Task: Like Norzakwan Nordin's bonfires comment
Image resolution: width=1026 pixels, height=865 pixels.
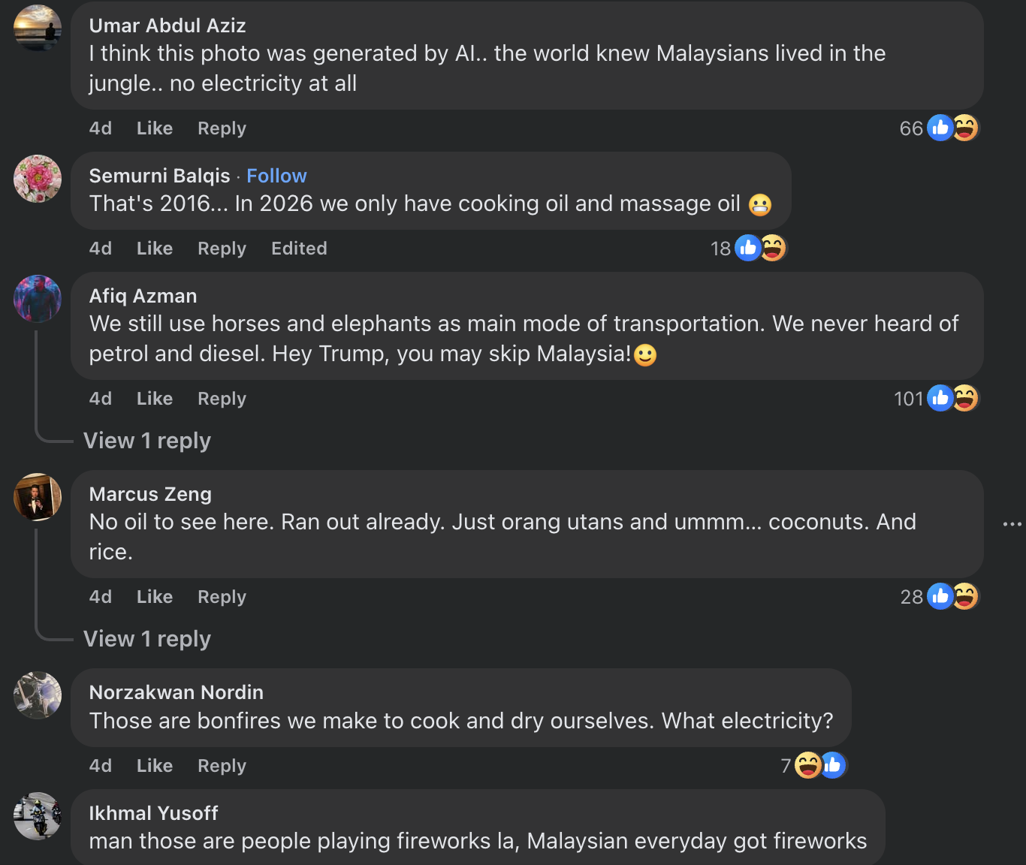Action: click(x=155, y=766)
